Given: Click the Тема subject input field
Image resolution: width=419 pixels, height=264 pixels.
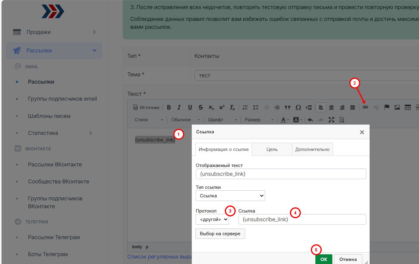Looking at the screenshot, I should [307, 75].
